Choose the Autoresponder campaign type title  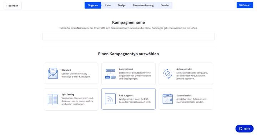tap(184, 69)
